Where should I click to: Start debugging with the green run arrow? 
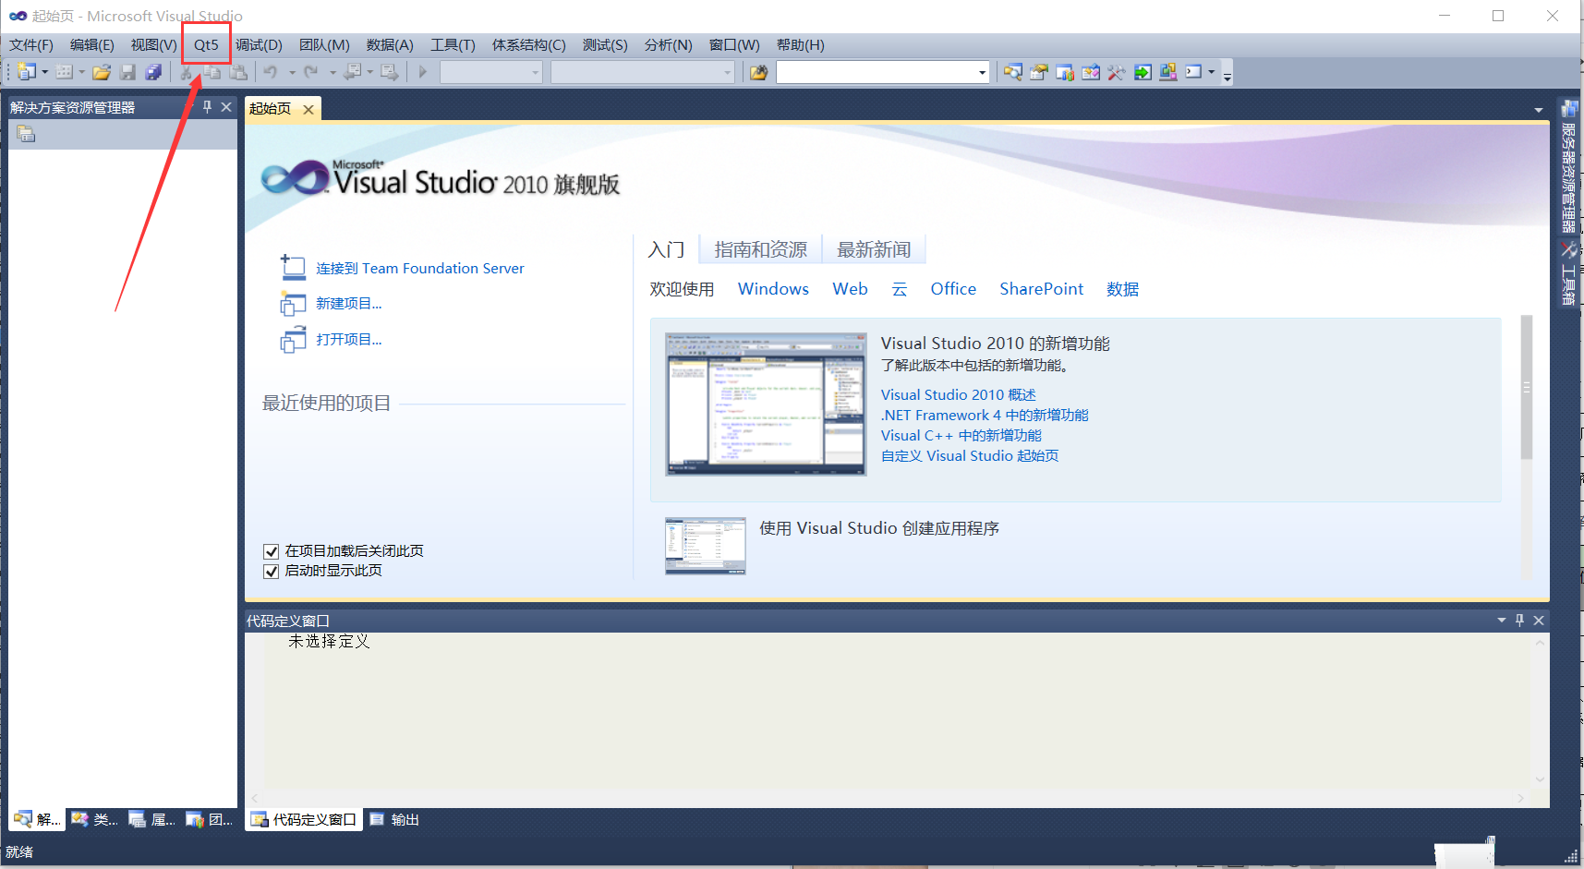[422, 72]
